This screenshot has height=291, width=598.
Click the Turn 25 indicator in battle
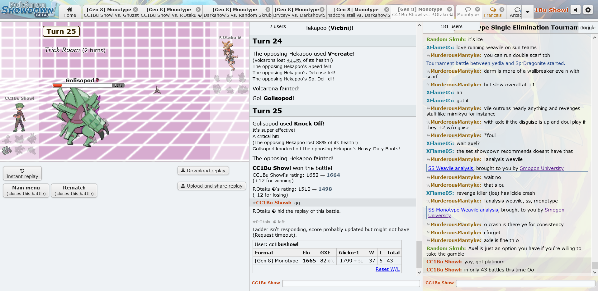[x=61, y=31]
